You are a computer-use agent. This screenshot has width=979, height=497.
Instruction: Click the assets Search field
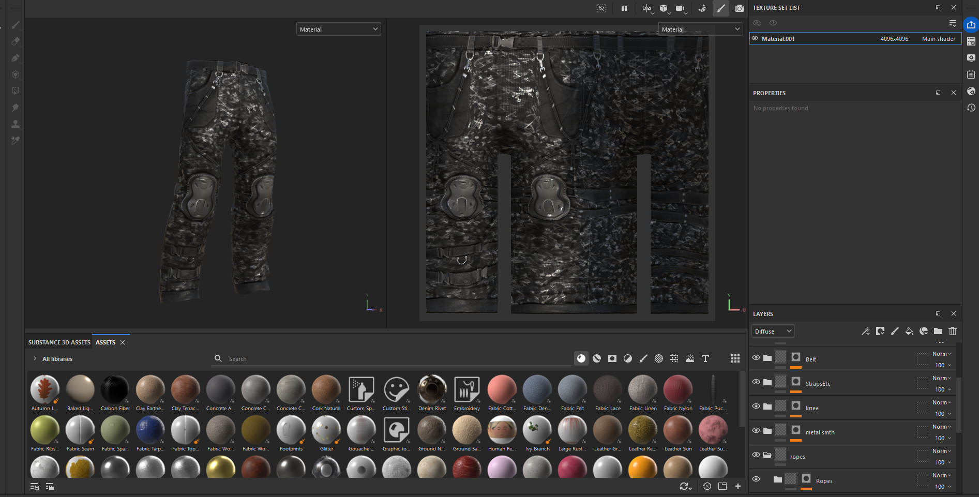392,359
